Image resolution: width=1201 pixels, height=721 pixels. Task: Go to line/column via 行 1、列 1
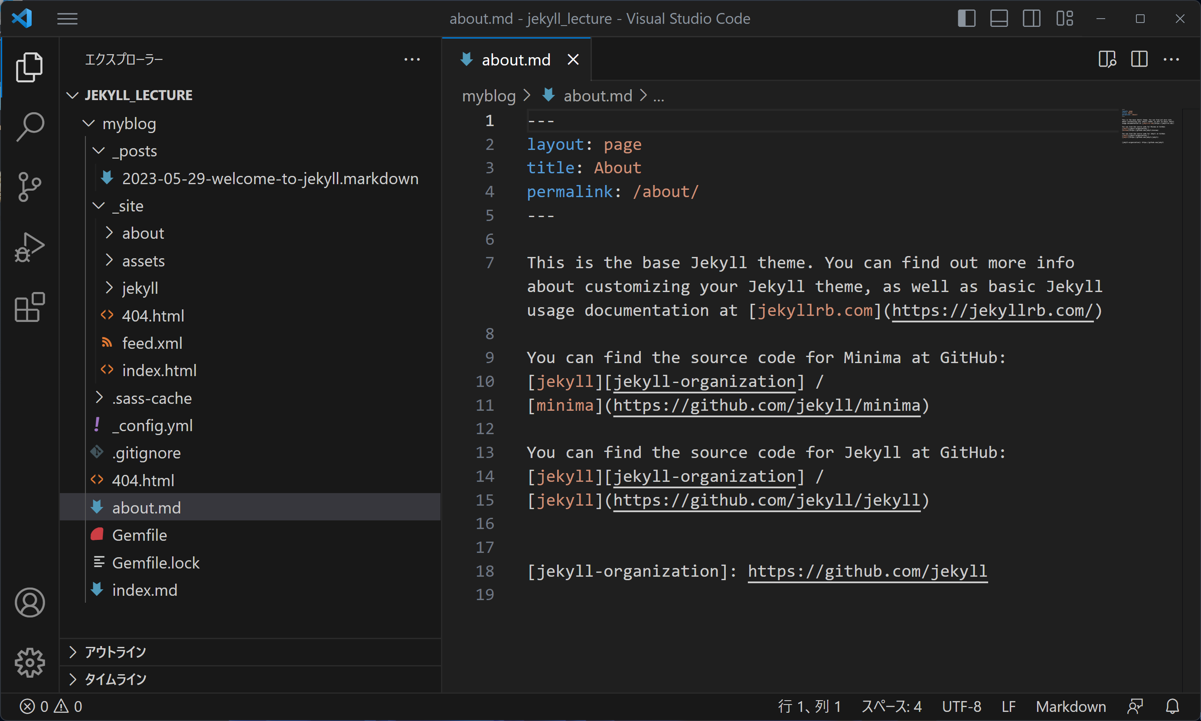tap(809, 706)
